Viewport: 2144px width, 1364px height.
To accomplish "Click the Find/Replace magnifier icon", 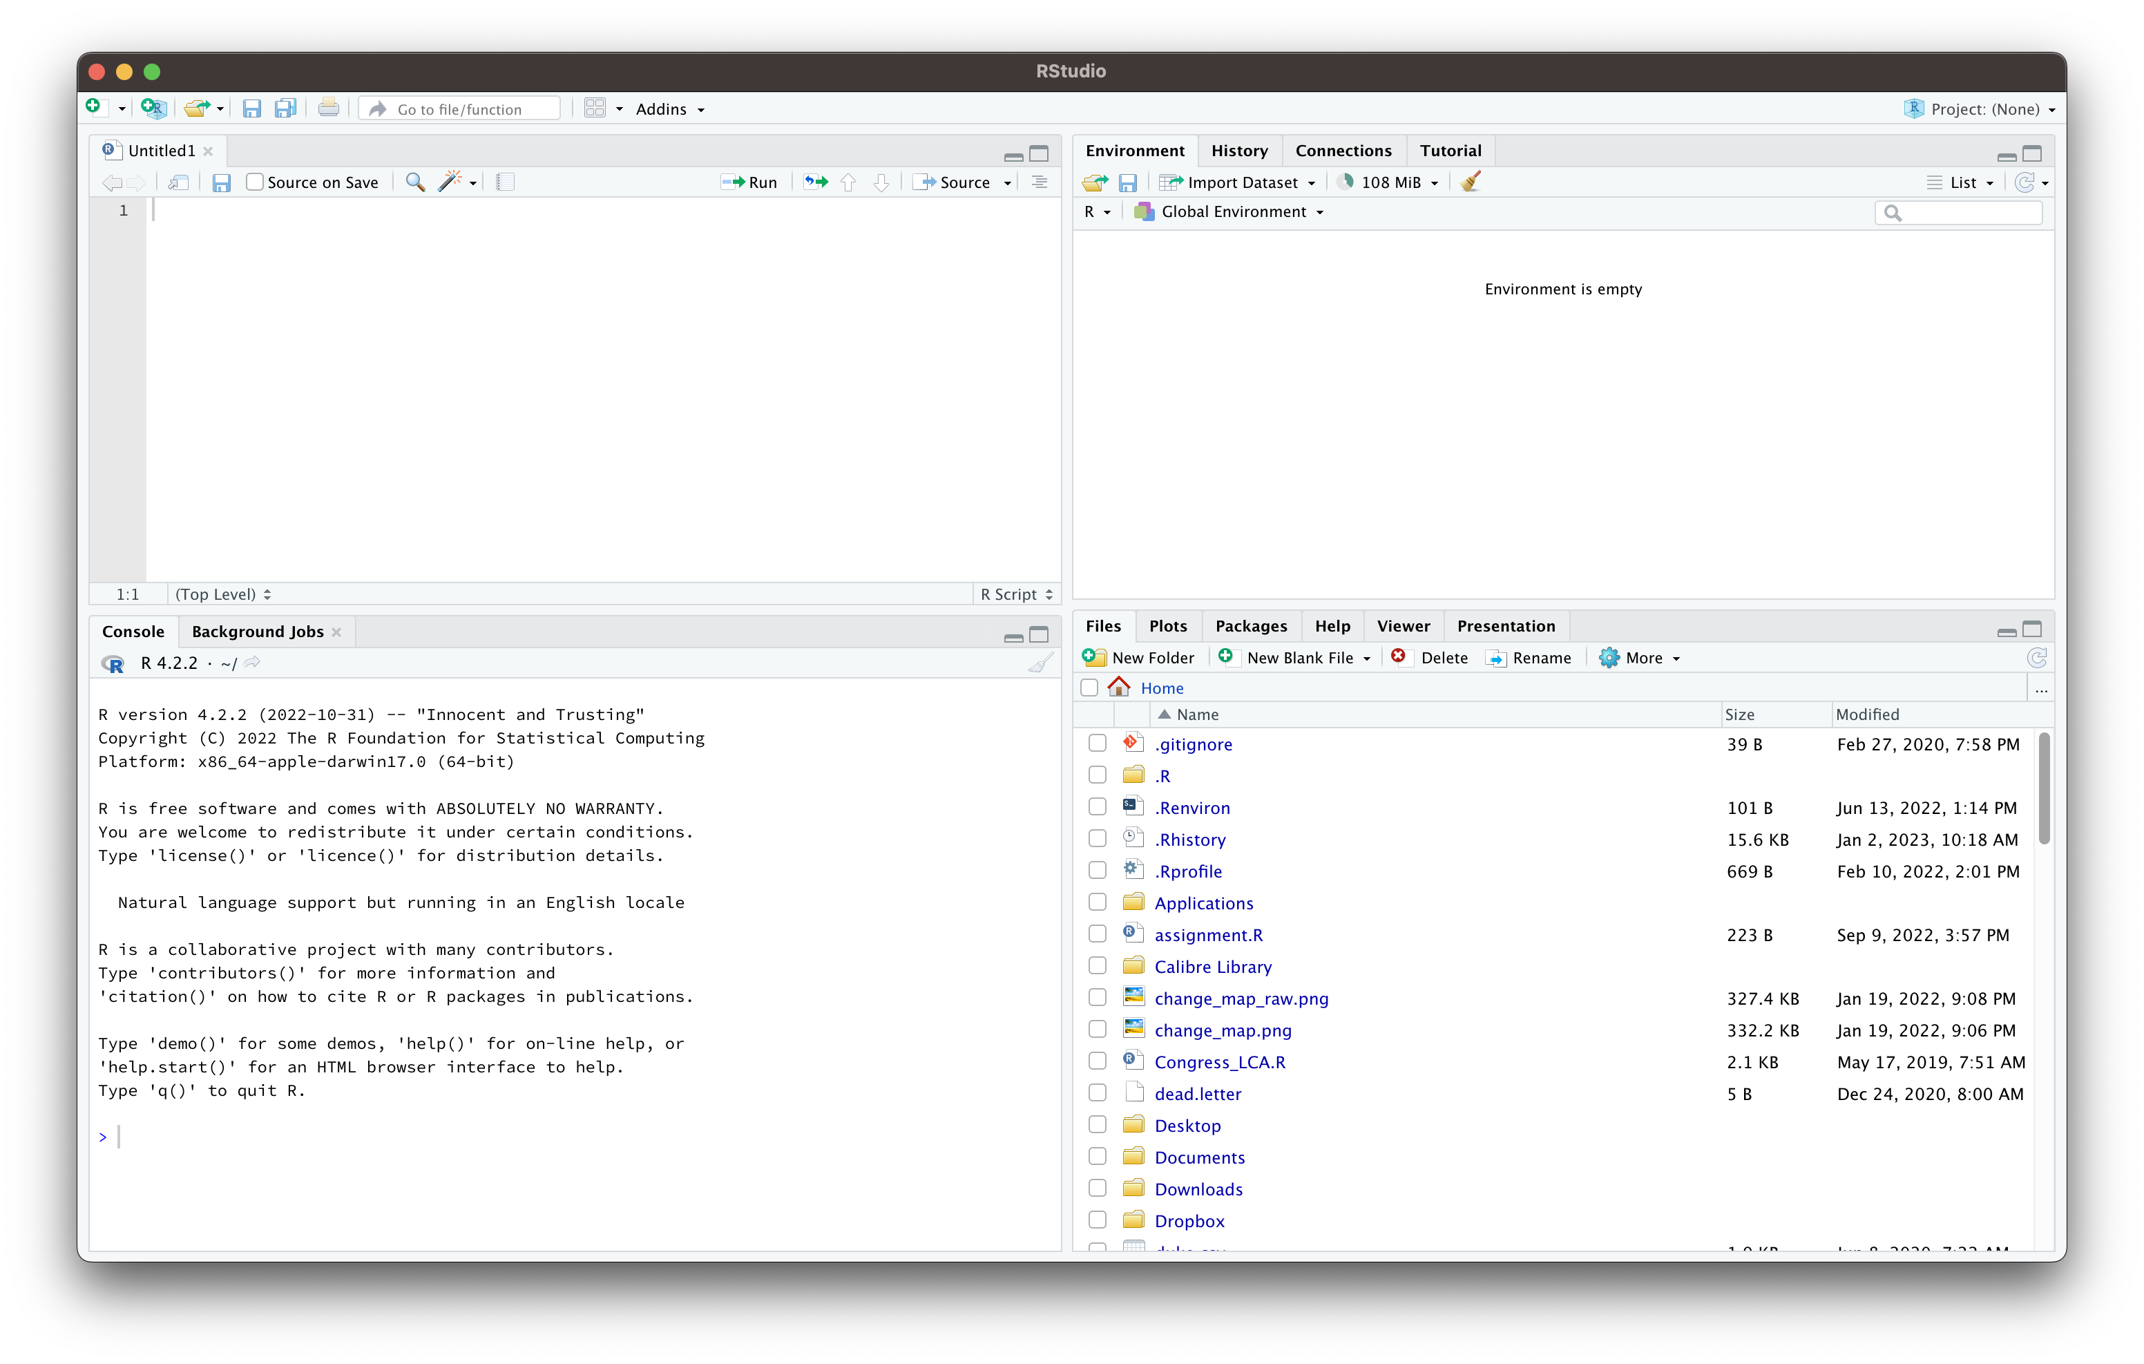I will coord(415,182).
